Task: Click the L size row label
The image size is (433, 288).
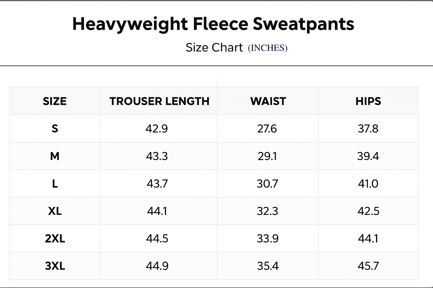Action: click(55, 184)
